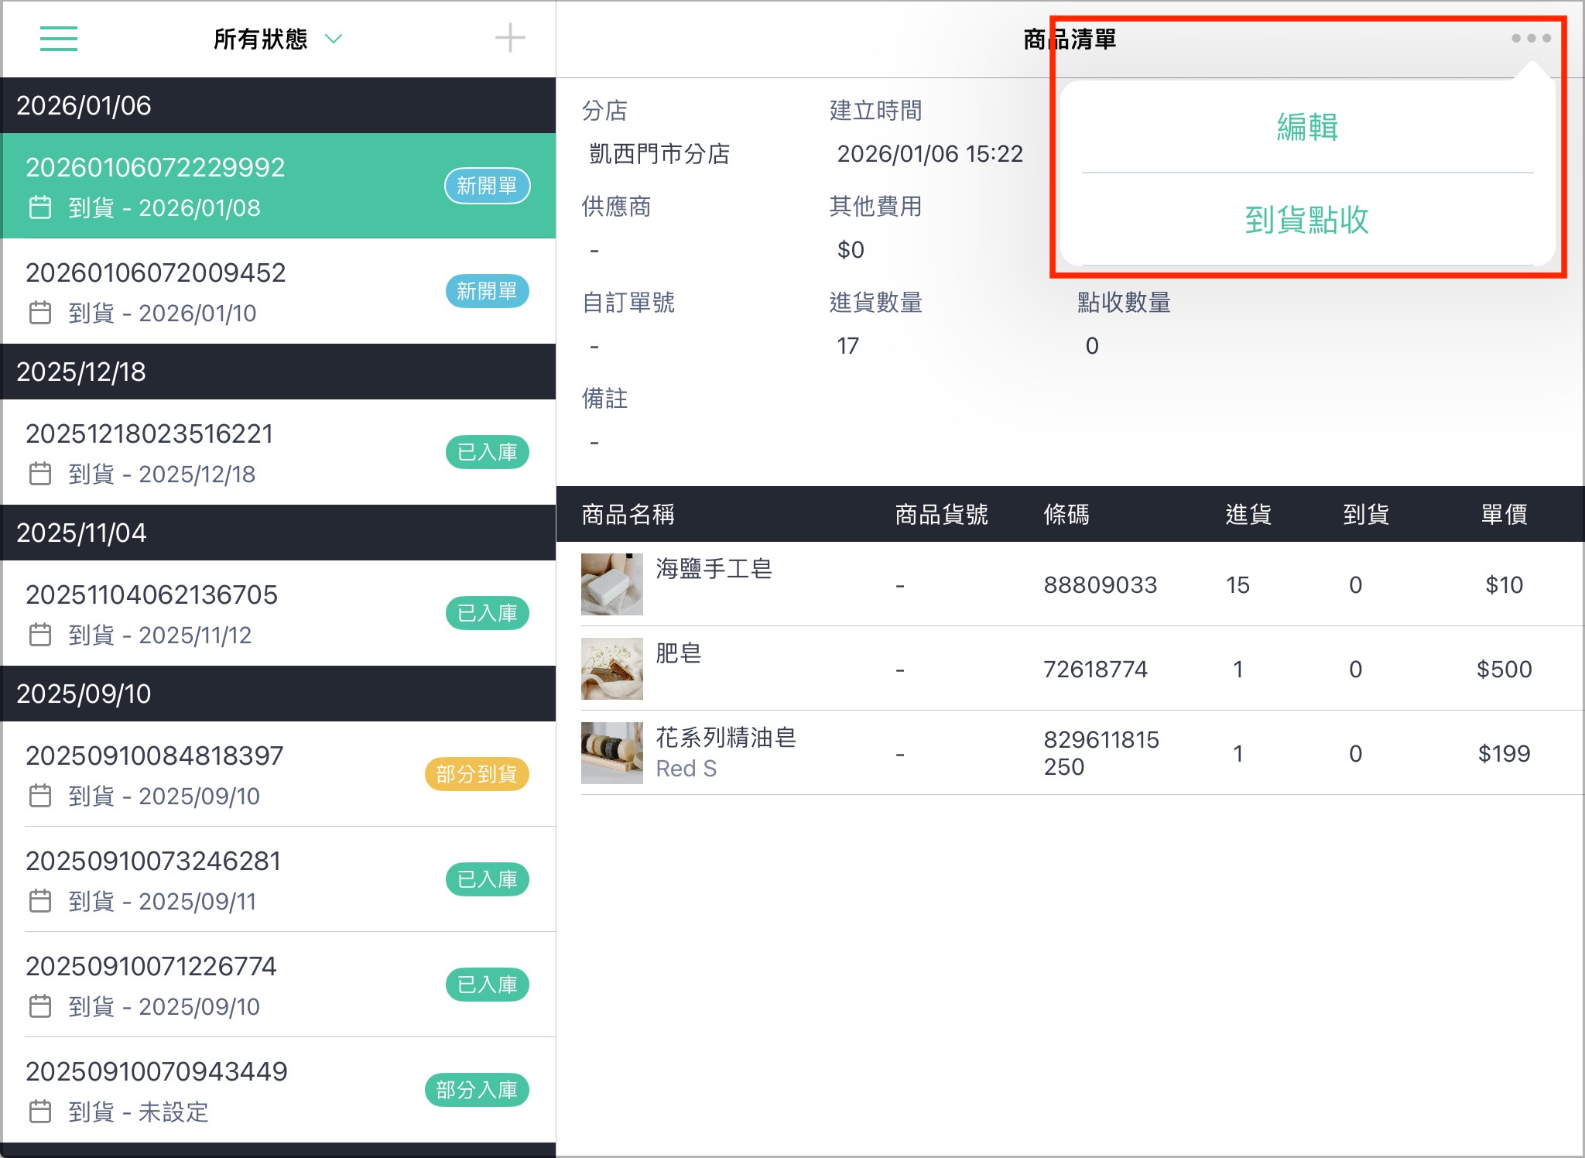Click the 條碼 column header
The width and height of the screenshot is (1585, 1158).
pos(1066,514)
